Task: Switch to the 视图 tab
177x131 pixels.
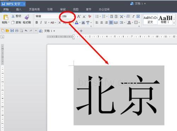Action: click(x=76, y=10)
